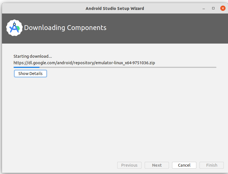Cancel the component download
This screenshot has width=228, height=174.
(184, 165)
